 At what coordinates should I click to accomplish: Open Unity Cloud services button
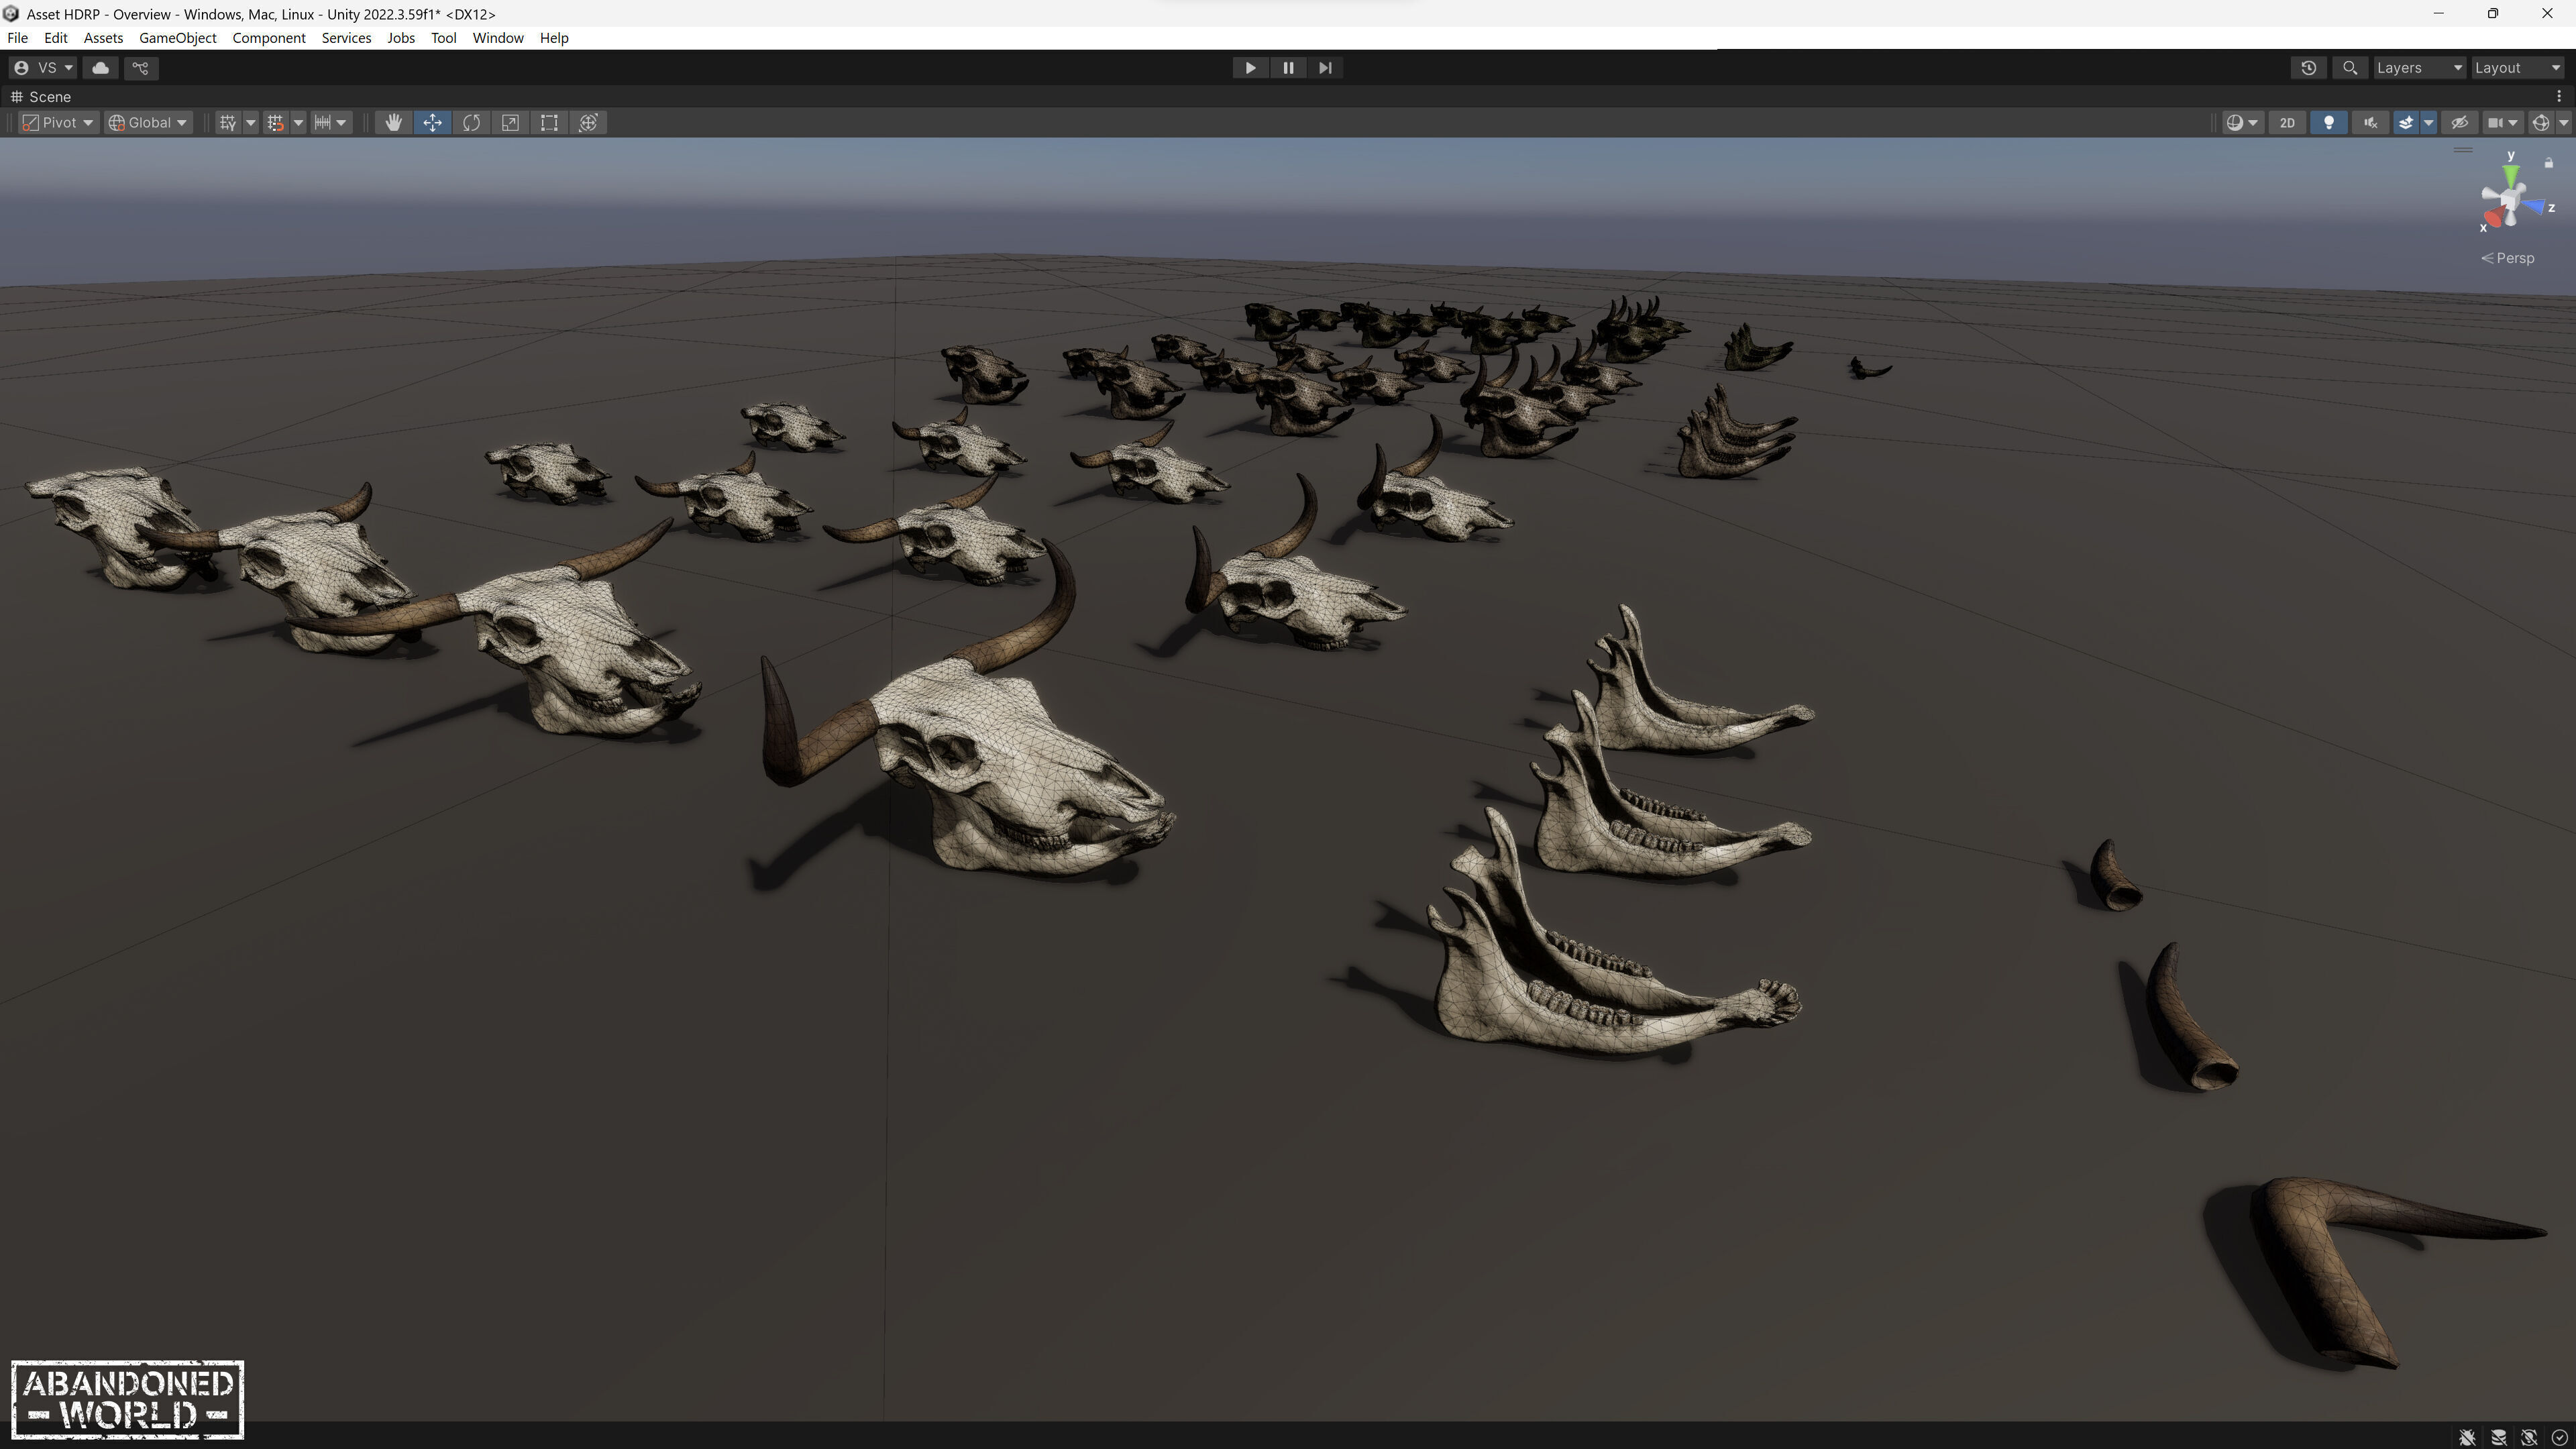(x=100, y=67)
